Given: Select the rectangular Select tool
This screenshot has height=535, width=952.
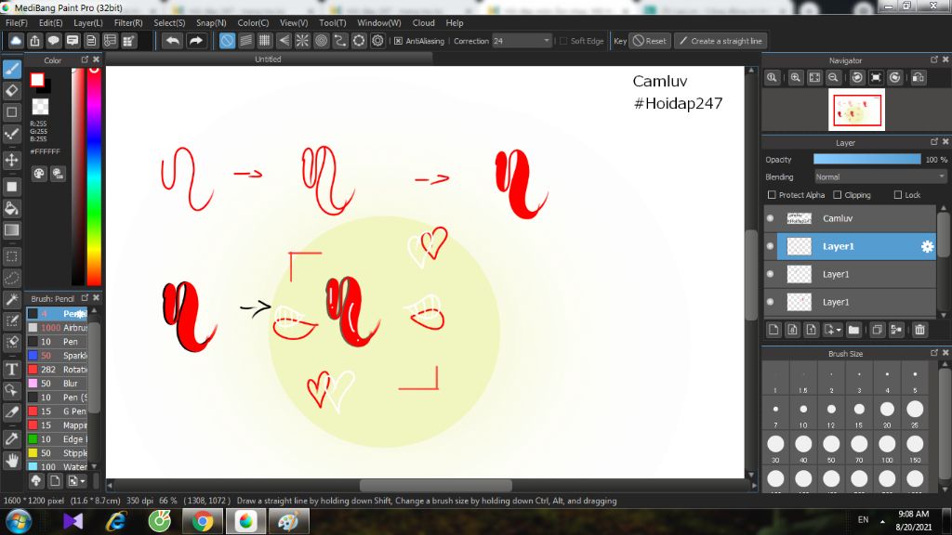Looking at the screenshot, I should pos(11,256).
